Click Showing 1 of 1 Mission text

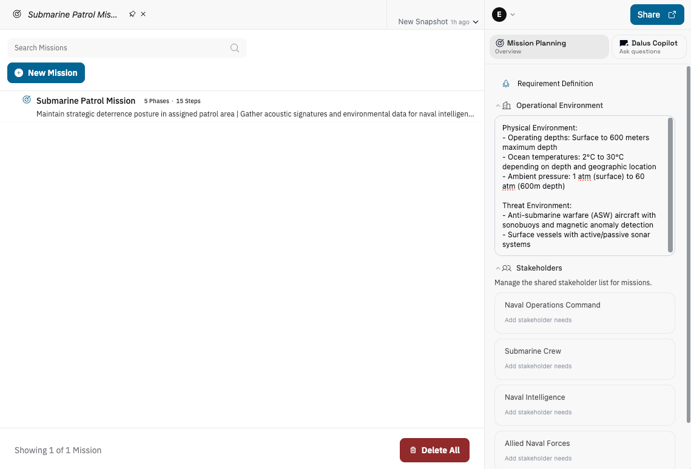coord(58,450)
